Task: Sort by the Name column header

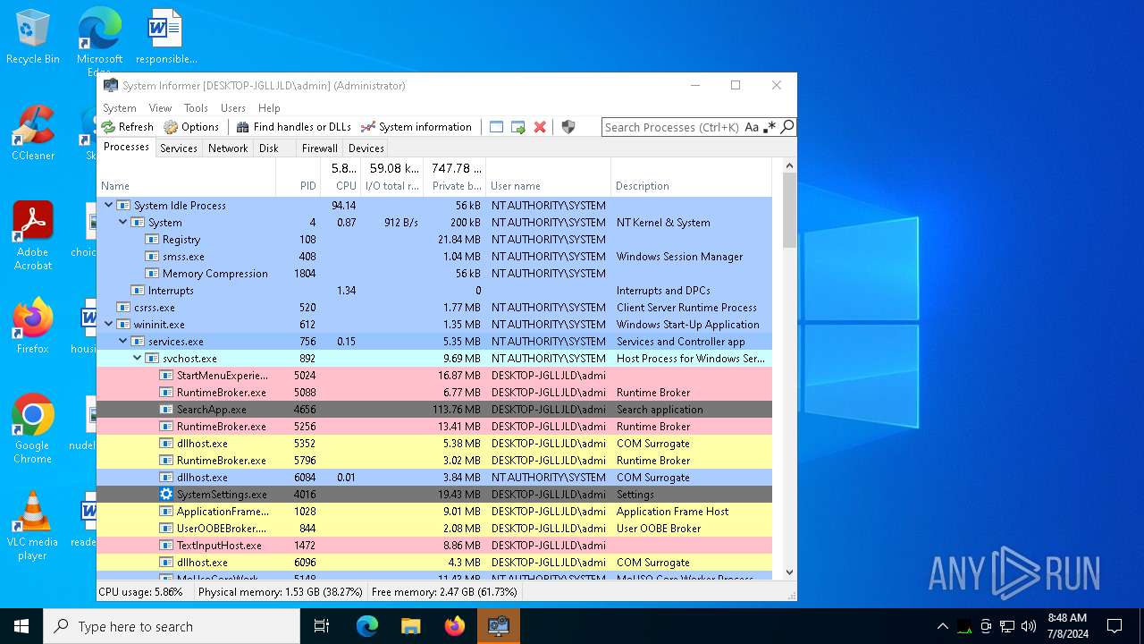Action: pyautogui.click(x=186, y=177)
